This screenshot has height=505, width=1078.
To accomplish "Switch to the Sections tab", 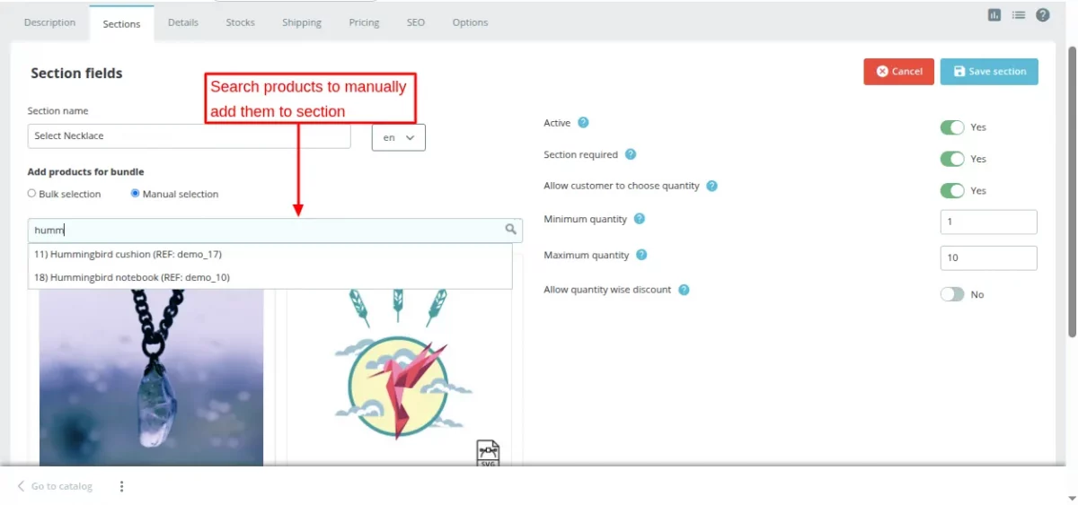I will (x=121, y=23).
